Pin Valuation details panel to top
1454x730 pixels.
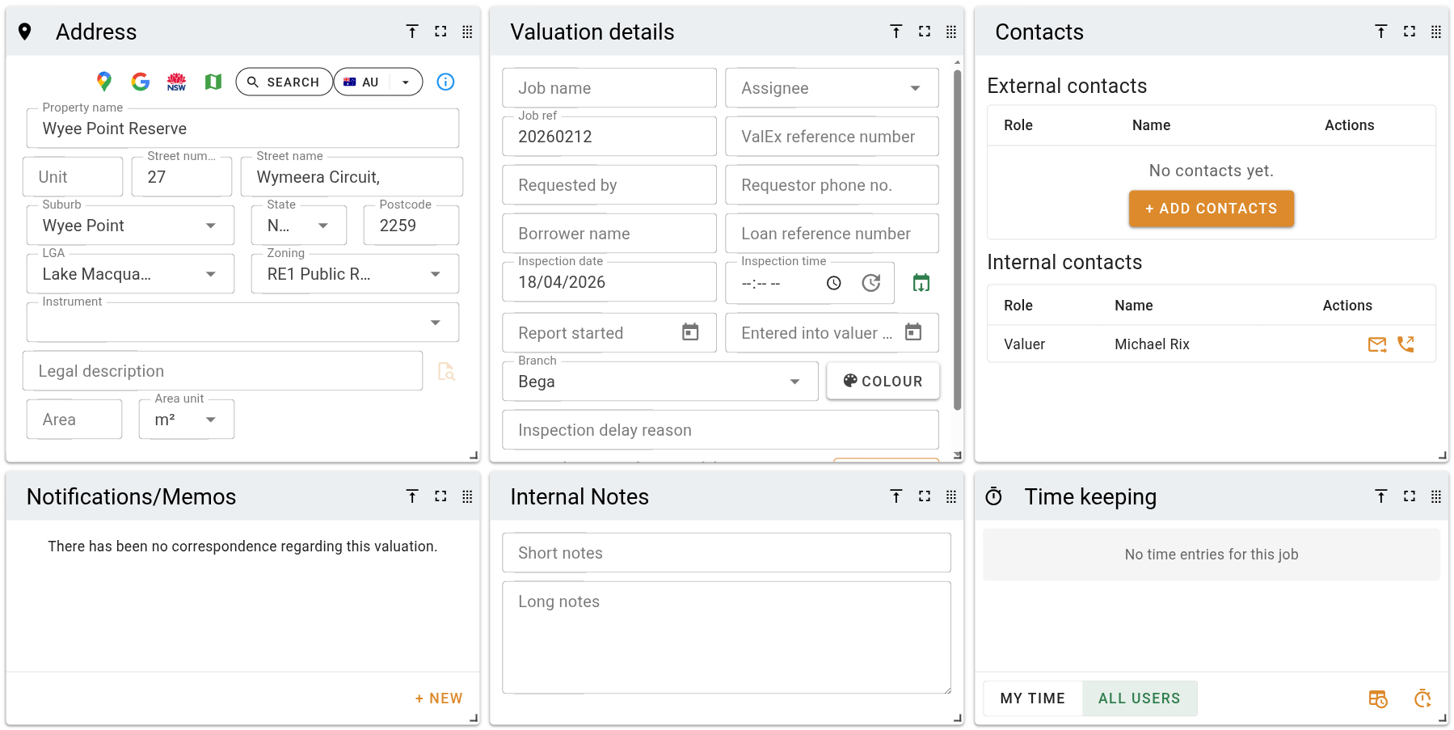(896, 32)
